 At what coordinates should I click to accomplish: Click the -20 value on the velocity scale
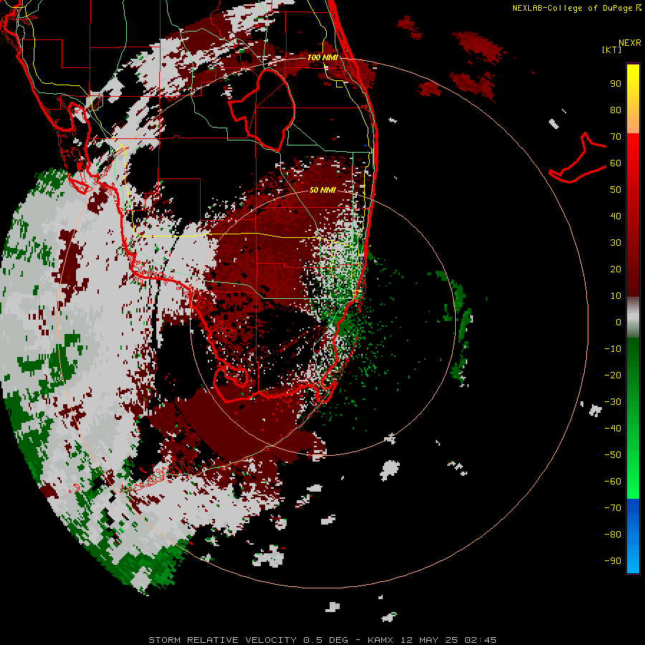[x=613, y=375]
